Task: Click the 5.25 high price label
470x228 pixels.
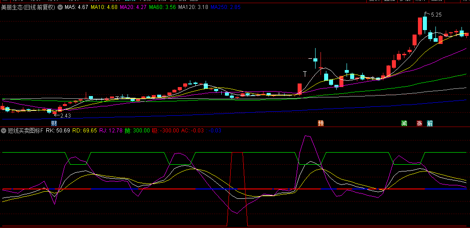Action: click(x=435, y=15)
